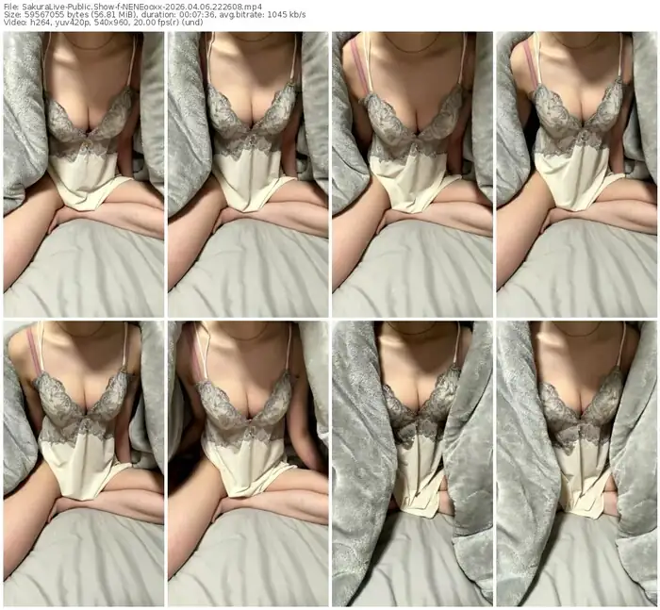Open the third thumbnail in the top row
This screenshot has width=660, height=610.
[x=412, y=174]
